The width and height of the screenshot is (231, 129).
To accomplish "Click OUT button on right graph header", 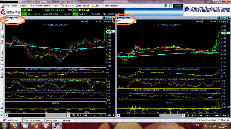I will click(x=224, y=18).
